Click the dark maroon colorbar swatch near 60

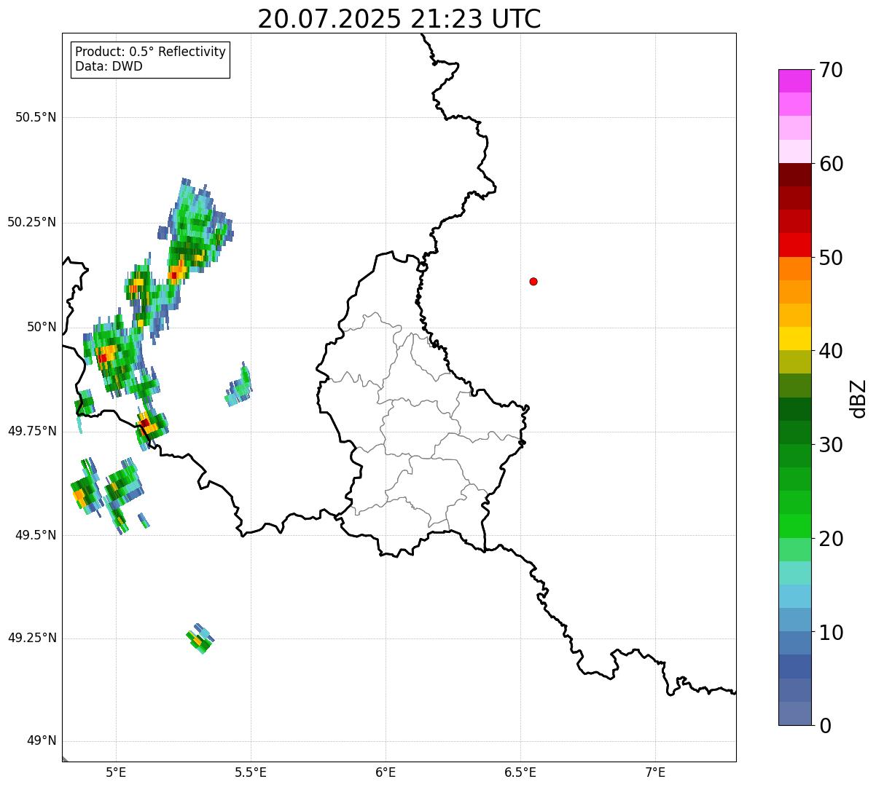pos(795,175)
